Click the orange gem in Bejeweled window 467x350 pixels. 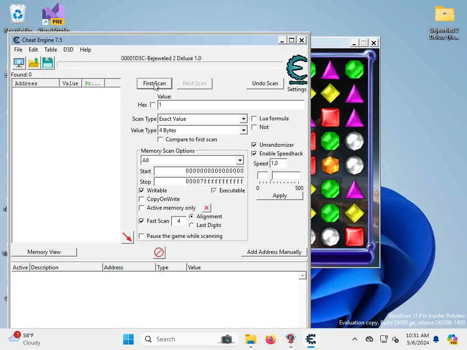click(x=330, y=165)
